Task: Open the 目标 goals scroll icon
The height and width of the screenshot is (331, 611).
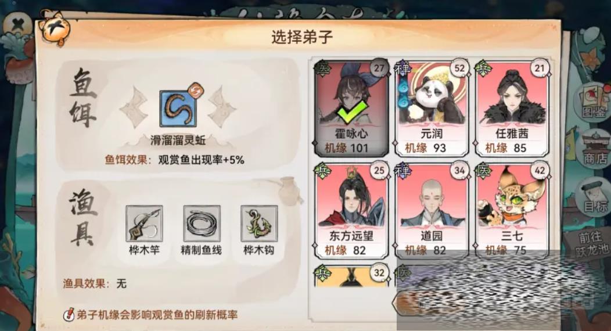Action: (x=594, y=196)
